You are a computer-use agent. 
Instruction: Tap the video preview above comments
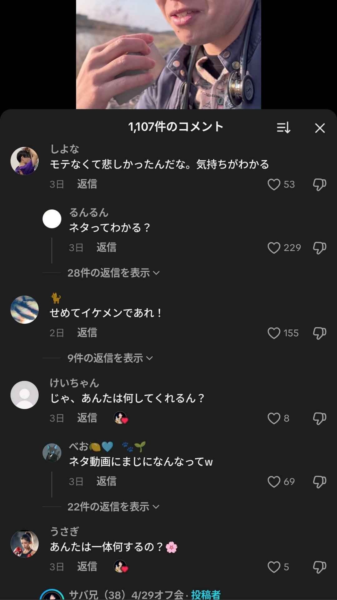pos(168,54)
